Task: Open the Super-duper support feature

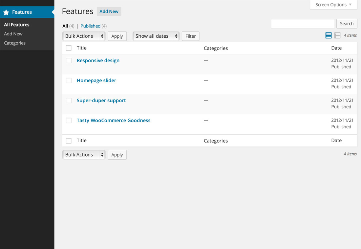Action: (x=101, y=100)
